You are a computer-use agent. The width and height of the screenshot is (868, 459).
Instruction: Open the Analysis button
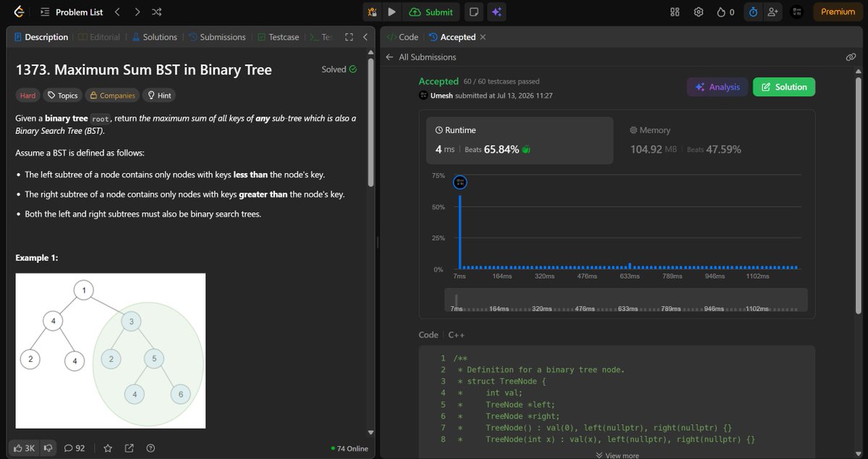[718, 87]
